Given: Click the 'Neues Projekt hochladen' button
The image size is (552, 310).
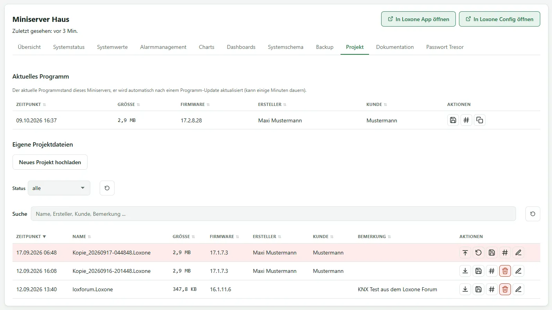Looking at the screenshot, I should 50,162.
